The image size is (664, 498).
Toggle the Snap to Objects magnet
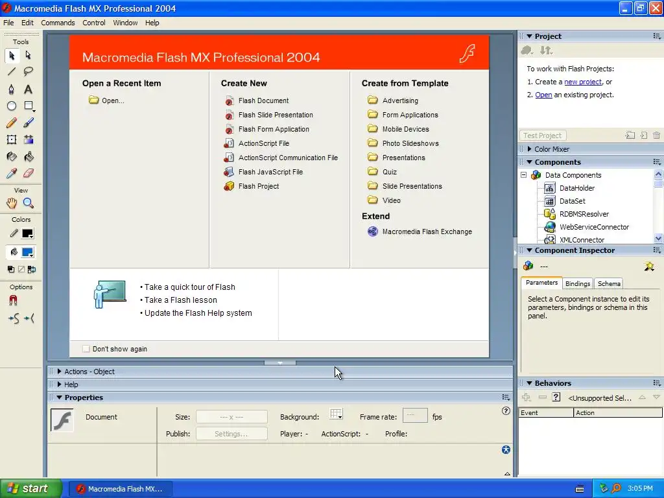tap(13, 300)
